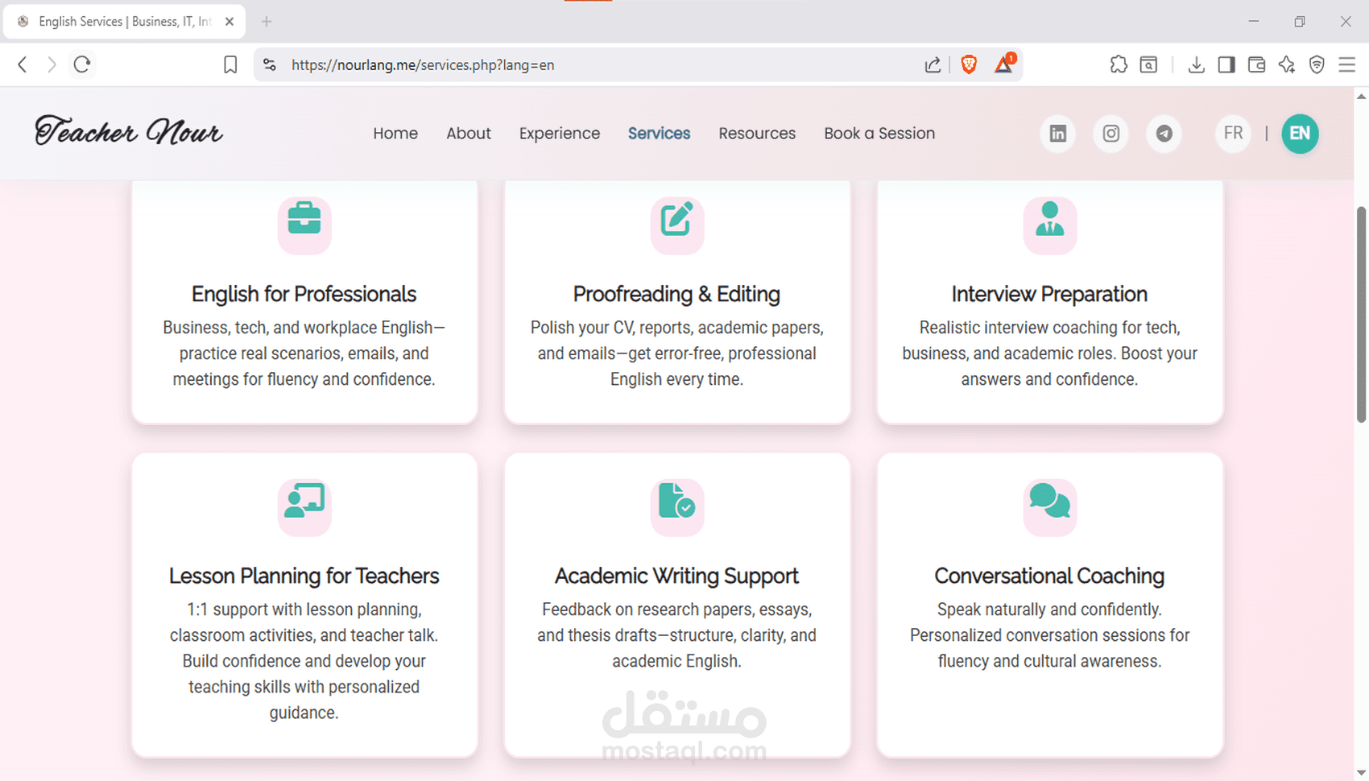
Task: Toggle the browser sidebar panel icon
Action: (x=1226, y=64)
